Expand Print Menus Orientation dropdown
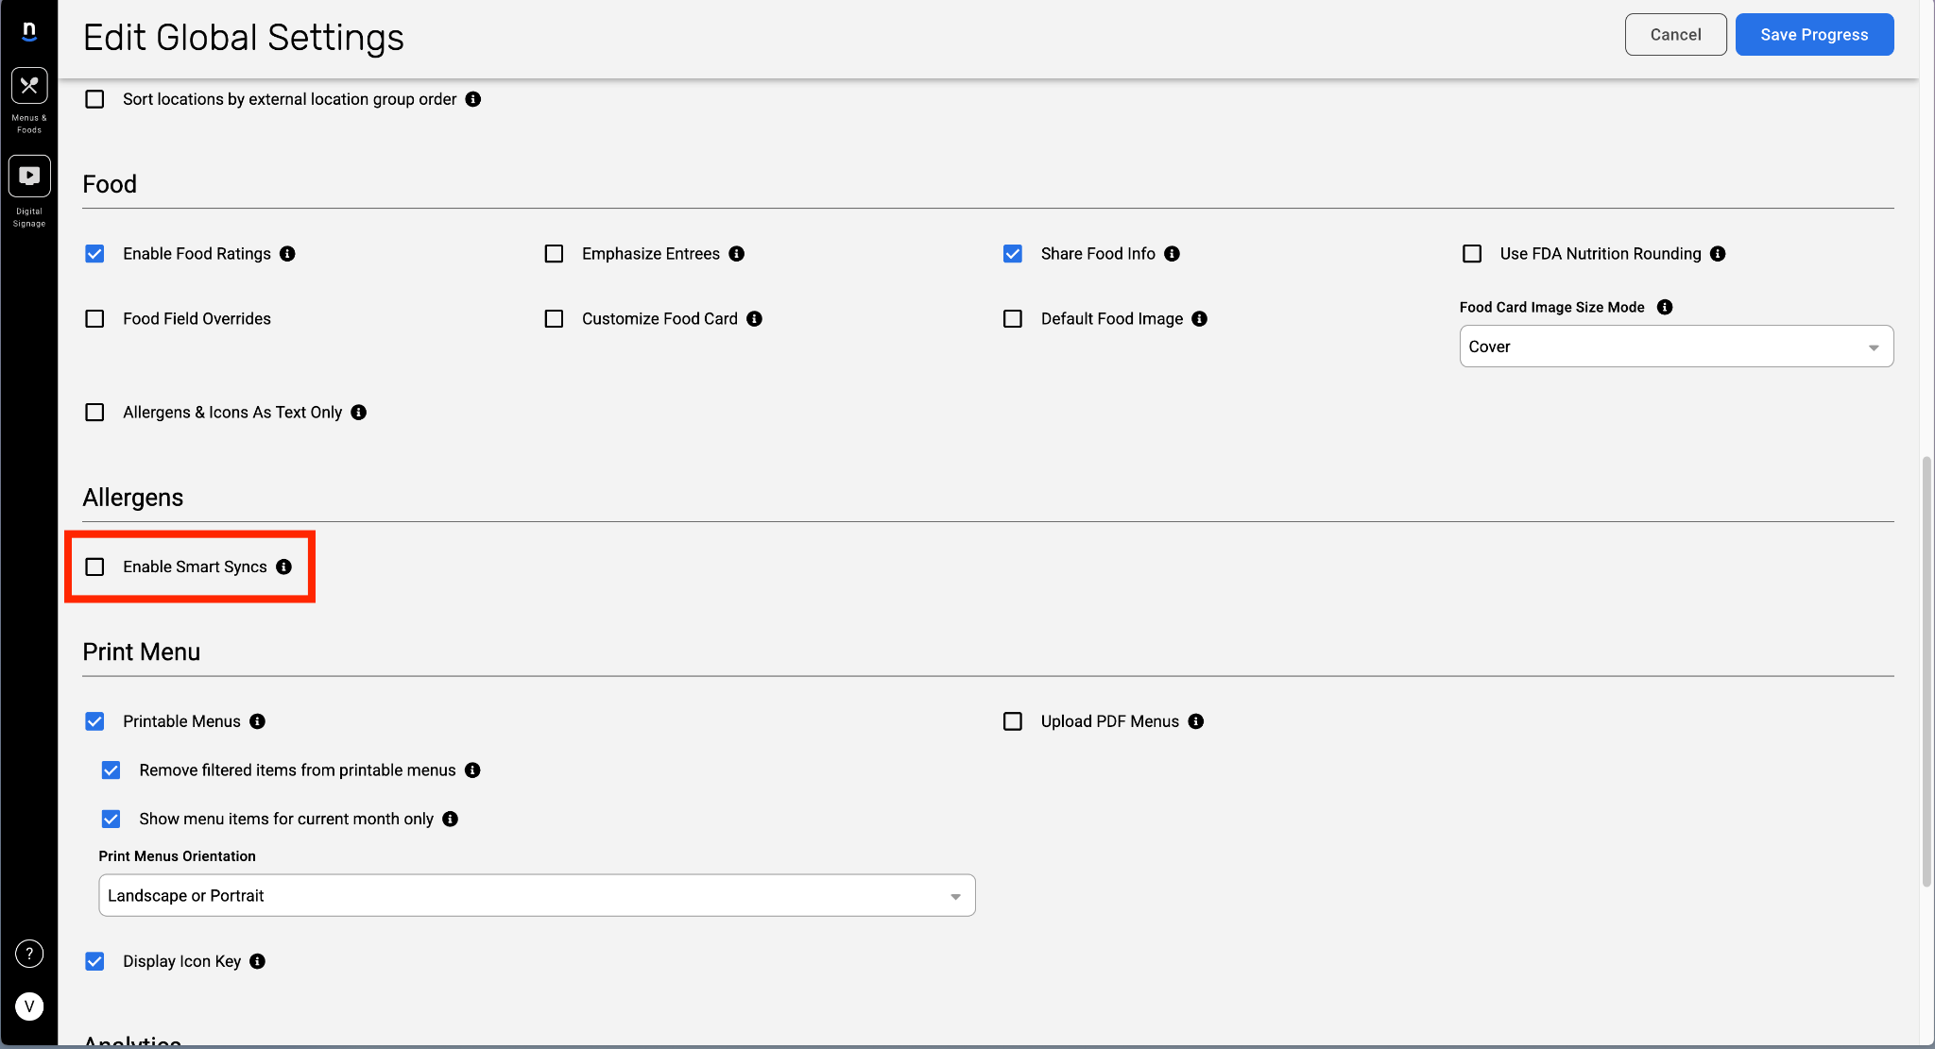Screen dimensions: 1935x1049 (x=537, y=895)
